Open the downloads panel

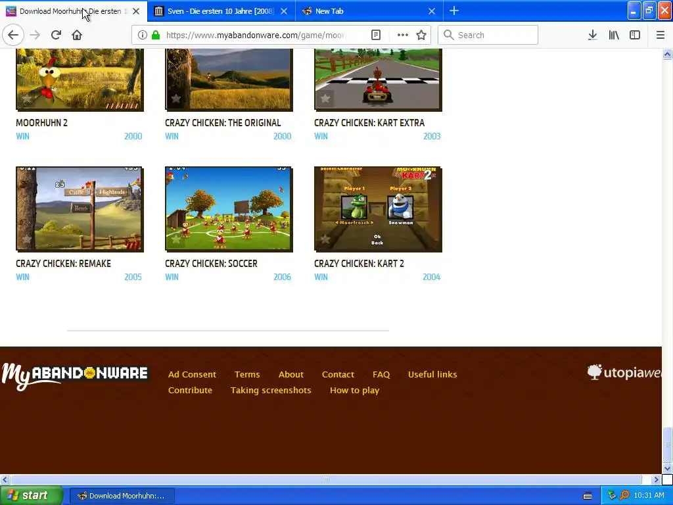tap(592, 36)
